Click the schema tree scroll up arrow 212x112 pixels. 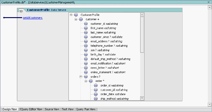[142, 15]
